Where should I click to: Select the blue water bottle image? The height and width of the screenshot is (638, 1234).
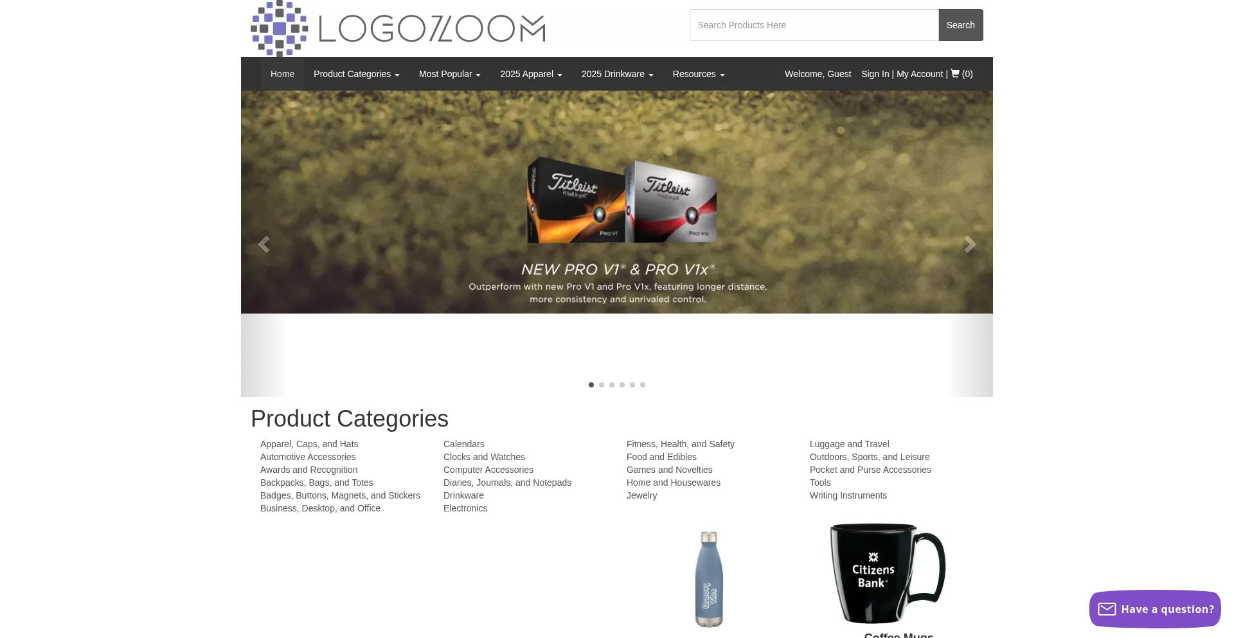point(709,579)
